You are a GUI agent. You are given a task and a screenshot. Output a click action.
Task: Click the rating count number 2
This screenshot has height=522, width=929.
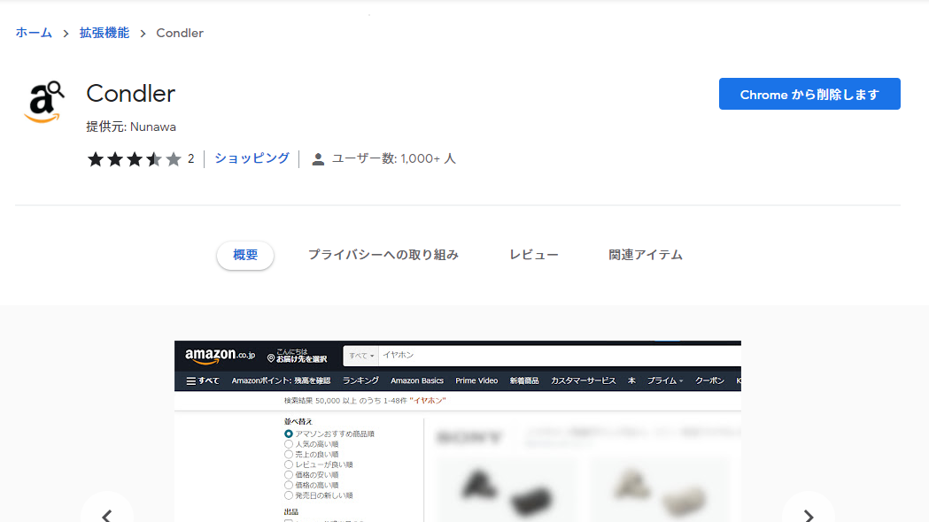coord(190,158)
